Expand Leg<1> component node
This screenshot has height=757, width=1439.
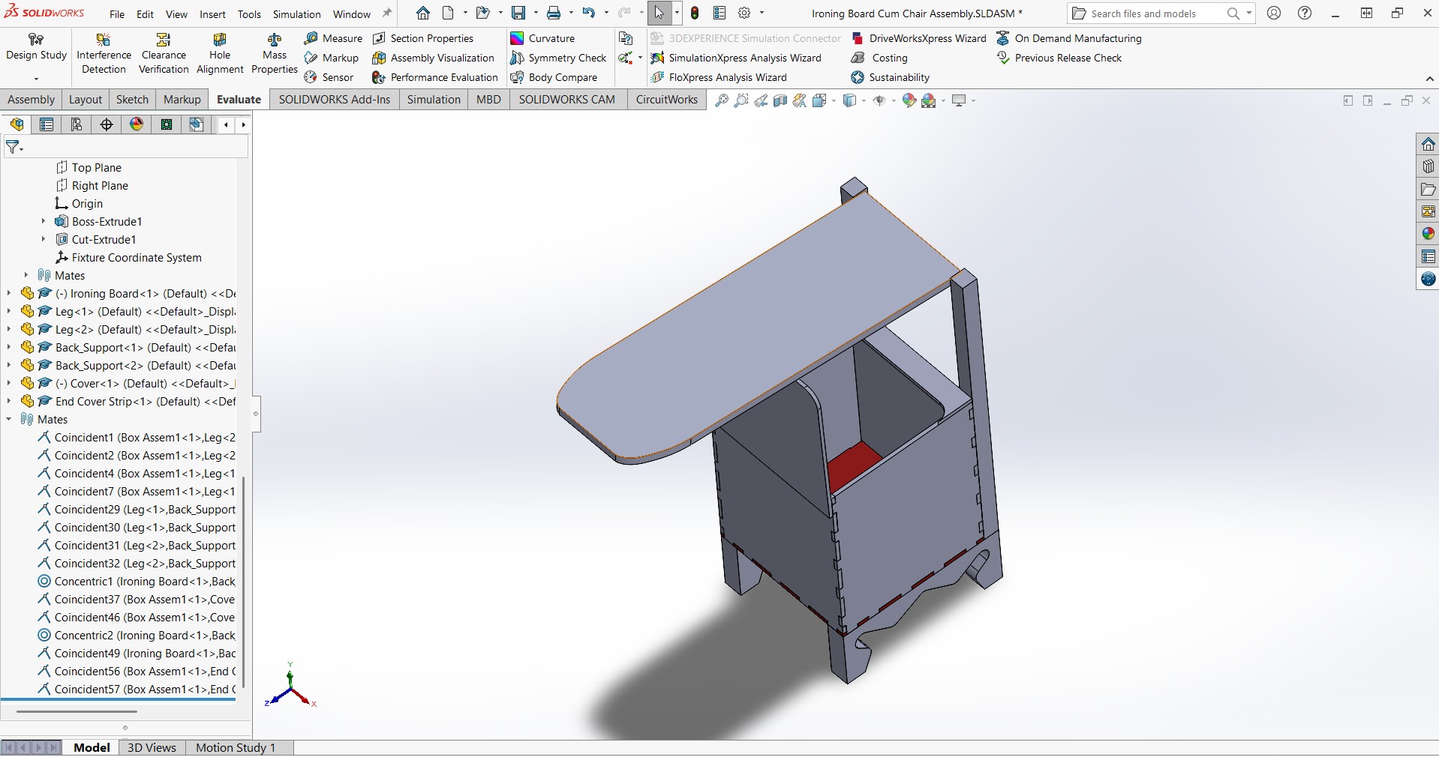point(9,311)
